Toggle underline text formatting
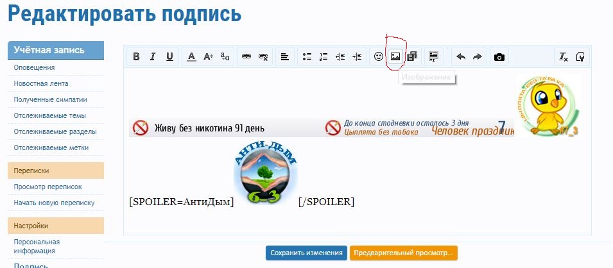Image resolution: width=613 pixels, height=268 pixels. 169,56
